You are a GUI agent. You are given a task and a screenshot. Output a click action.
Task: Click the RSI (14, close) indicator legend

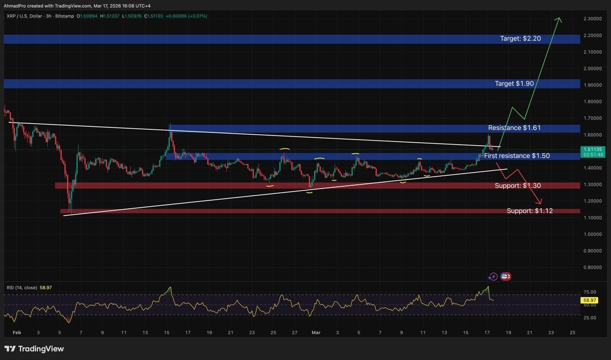(x=21, y=288)
